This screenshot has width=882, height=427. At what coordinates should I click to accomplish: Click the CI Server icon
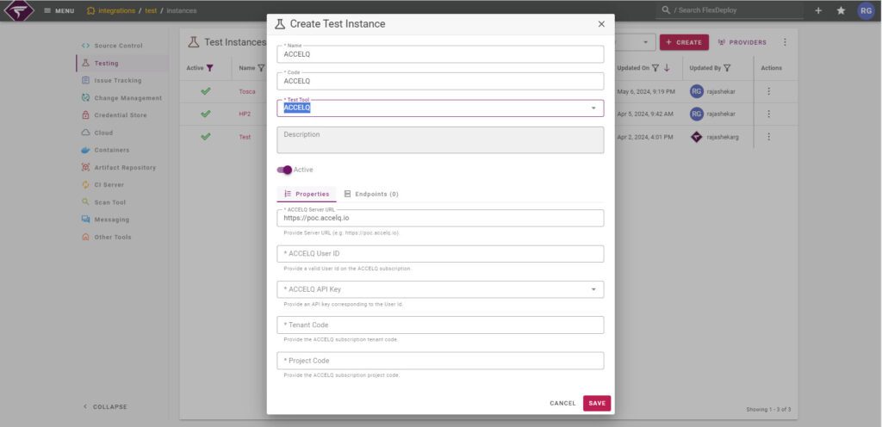pyautogui.click(x=85, y=185)
